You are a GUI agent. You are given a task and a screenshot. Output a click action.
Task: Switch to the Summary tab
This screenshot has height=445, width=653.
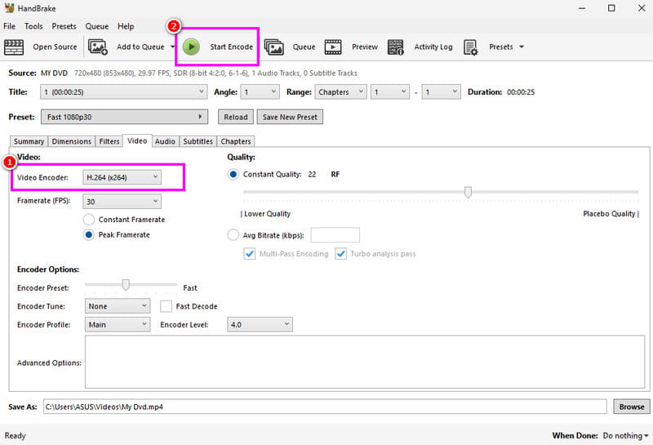coord(29,141)
